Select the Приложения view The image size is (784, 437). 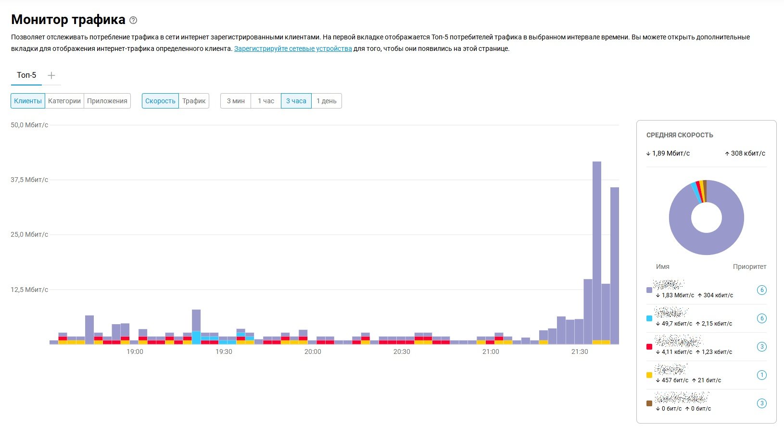[107, 101]
